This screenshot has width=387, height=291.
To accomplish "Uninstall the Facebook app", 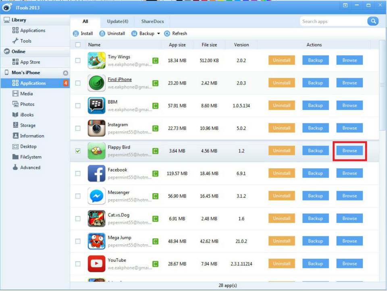I will click(x=282, y=173).
